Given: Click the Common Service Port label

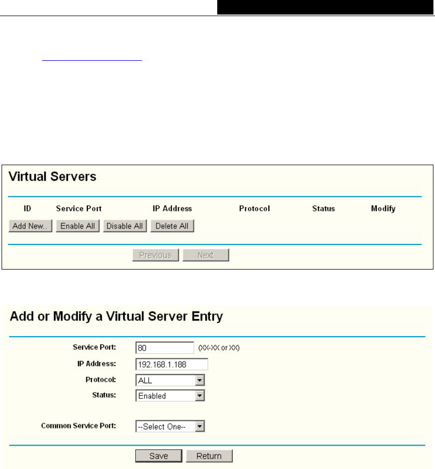Looking at the screenshot, I should (78, 425).
